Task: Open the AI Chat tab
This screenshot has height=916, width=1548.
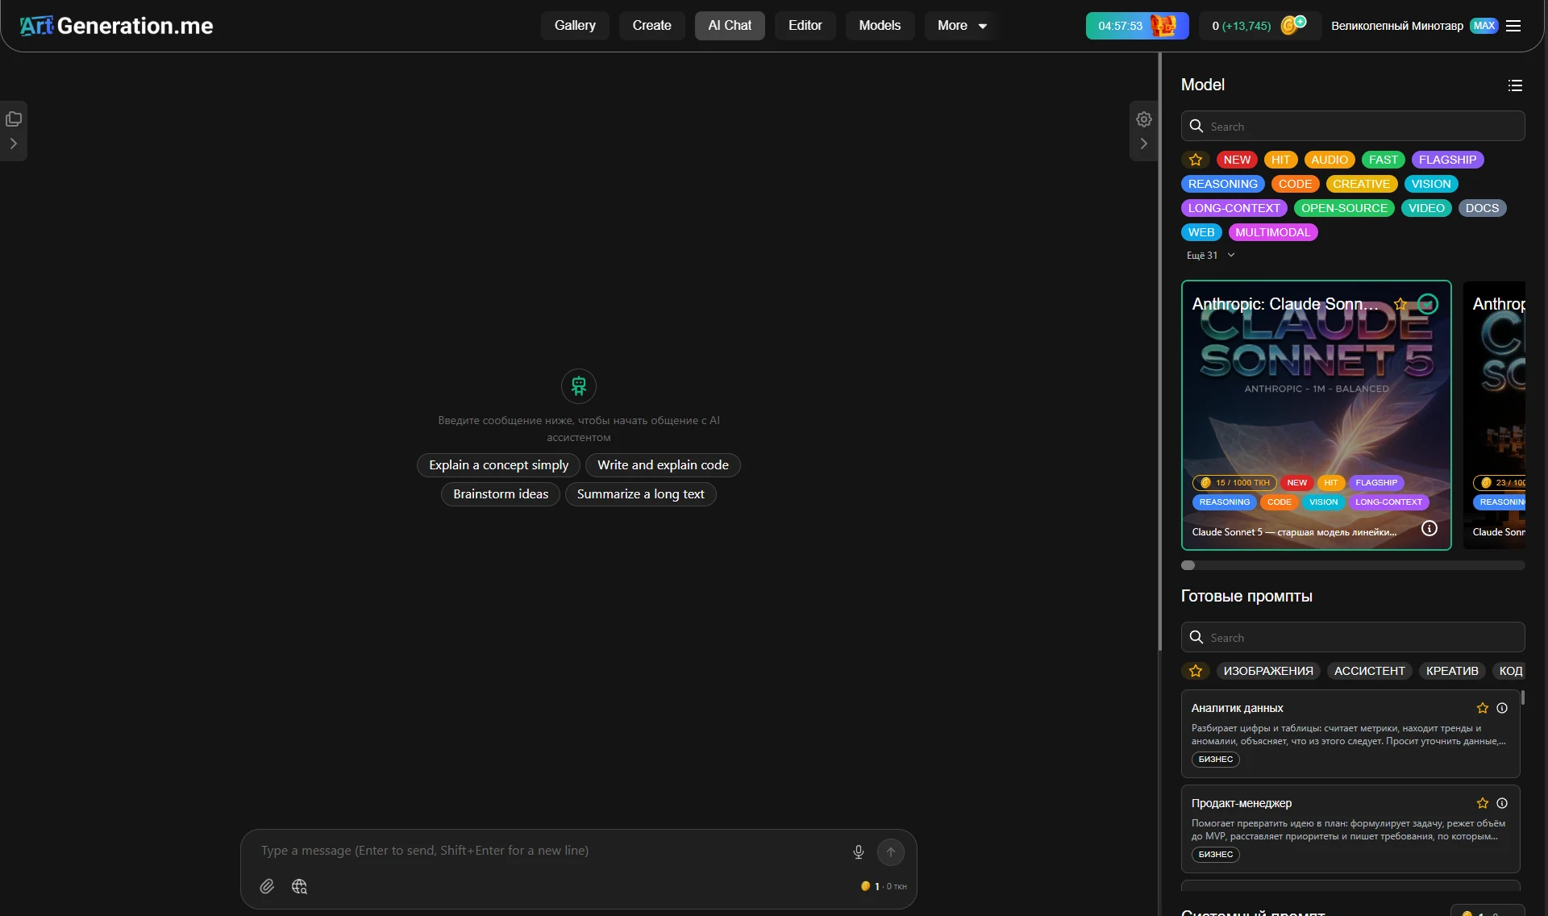Action: (x=730, y=26)
